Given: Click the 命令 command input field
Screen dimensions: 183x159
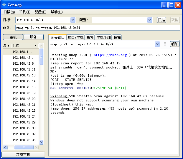Looking at the screenshot, I should (x=98, y=28).
